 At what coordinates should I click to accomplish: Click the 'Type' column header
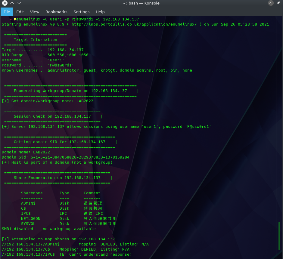click(x=64, y=193)
